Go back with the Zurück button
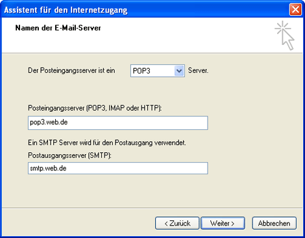The width and height of the screenshot is (305, 238). [x=177, y=223]
